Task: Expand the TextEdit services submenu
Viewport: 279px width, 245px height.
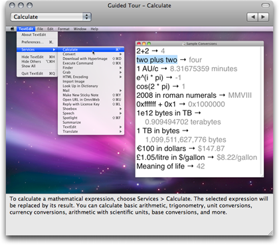Action: [x=91, y=127]
